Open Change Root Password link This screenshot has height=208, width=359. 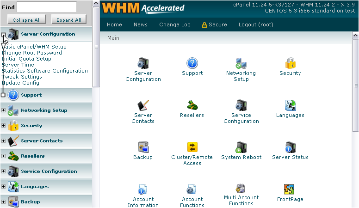click(x=31, y=53)
